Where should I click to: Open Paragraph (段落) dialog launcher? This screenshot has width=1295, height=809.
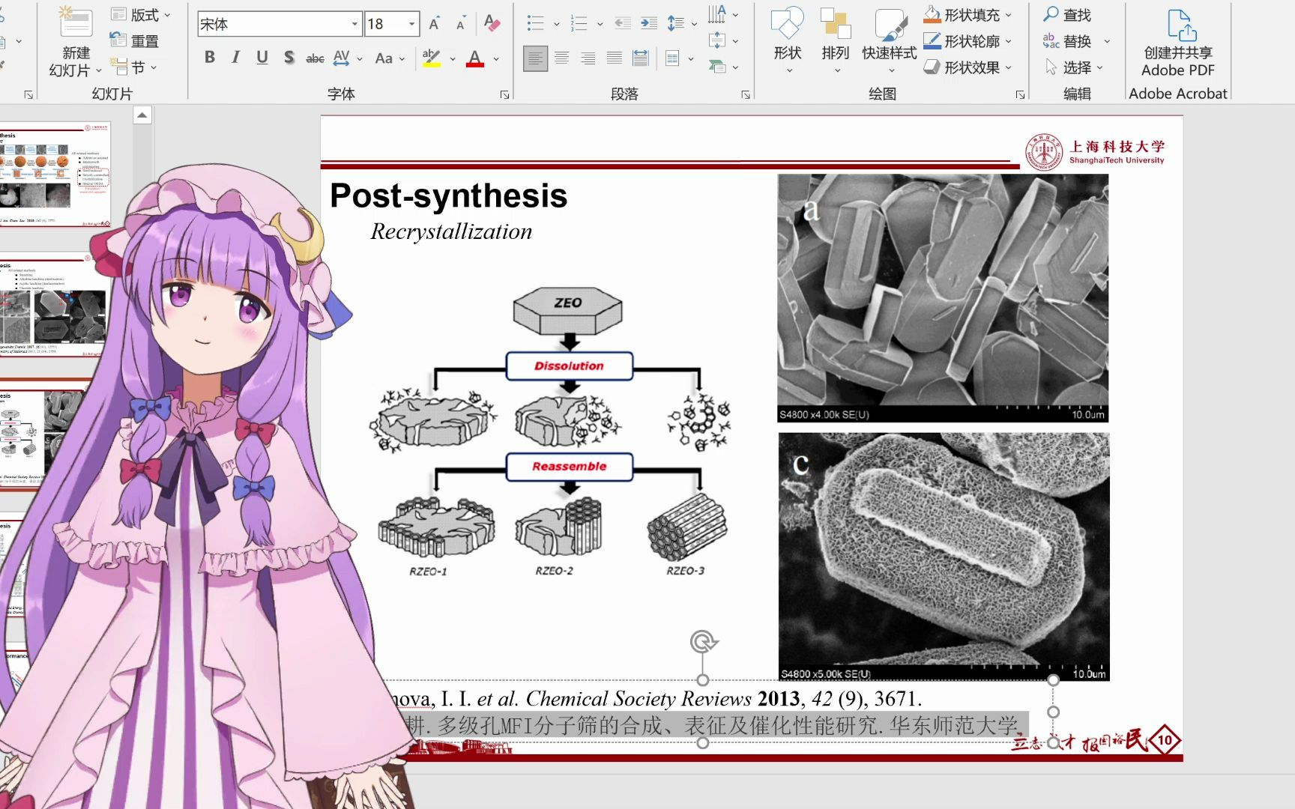(x=746, y=94)
